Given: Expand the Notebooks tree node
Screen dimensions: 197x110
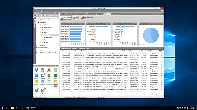Looking at the screenshot, I should (x=40, y=30).
